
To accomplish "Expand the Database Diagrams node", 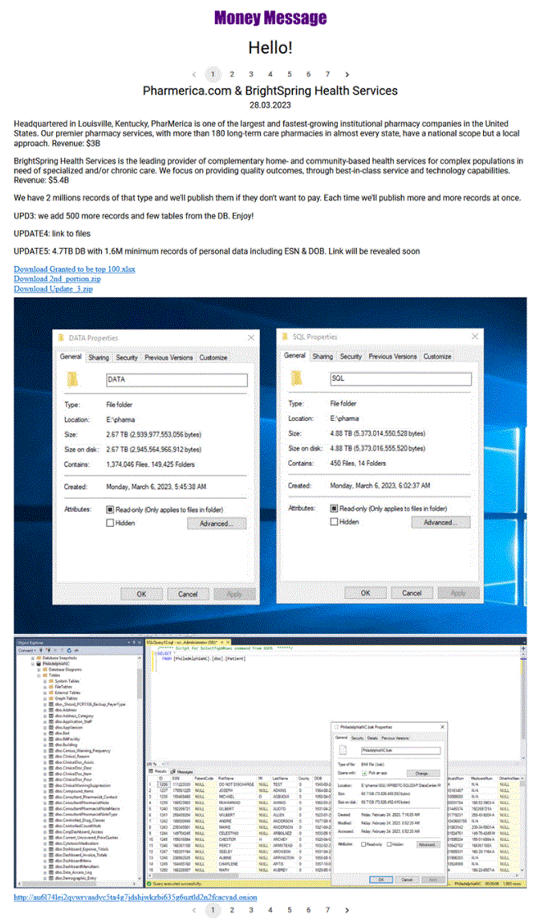I will (39, 670).
